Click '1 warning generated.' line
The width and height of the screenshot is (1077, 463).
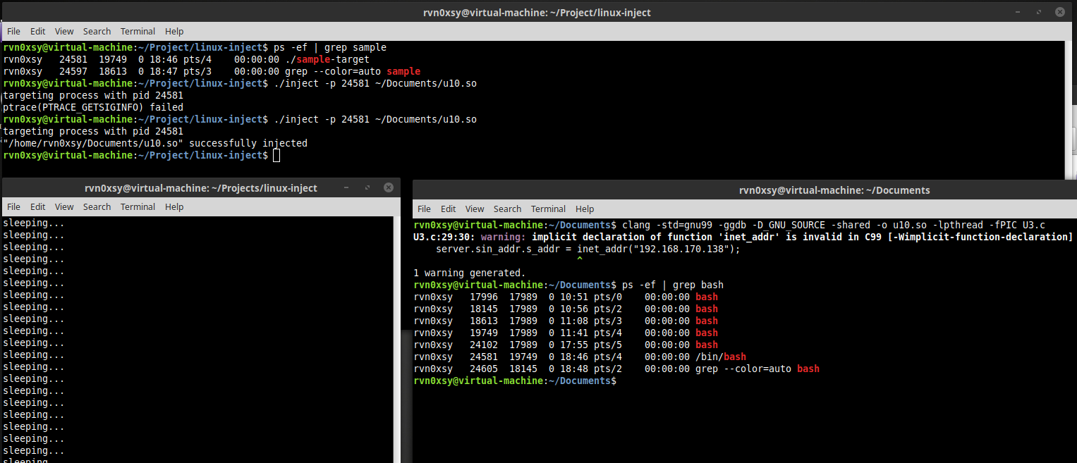pyautogui.click(x=469, y=273)
